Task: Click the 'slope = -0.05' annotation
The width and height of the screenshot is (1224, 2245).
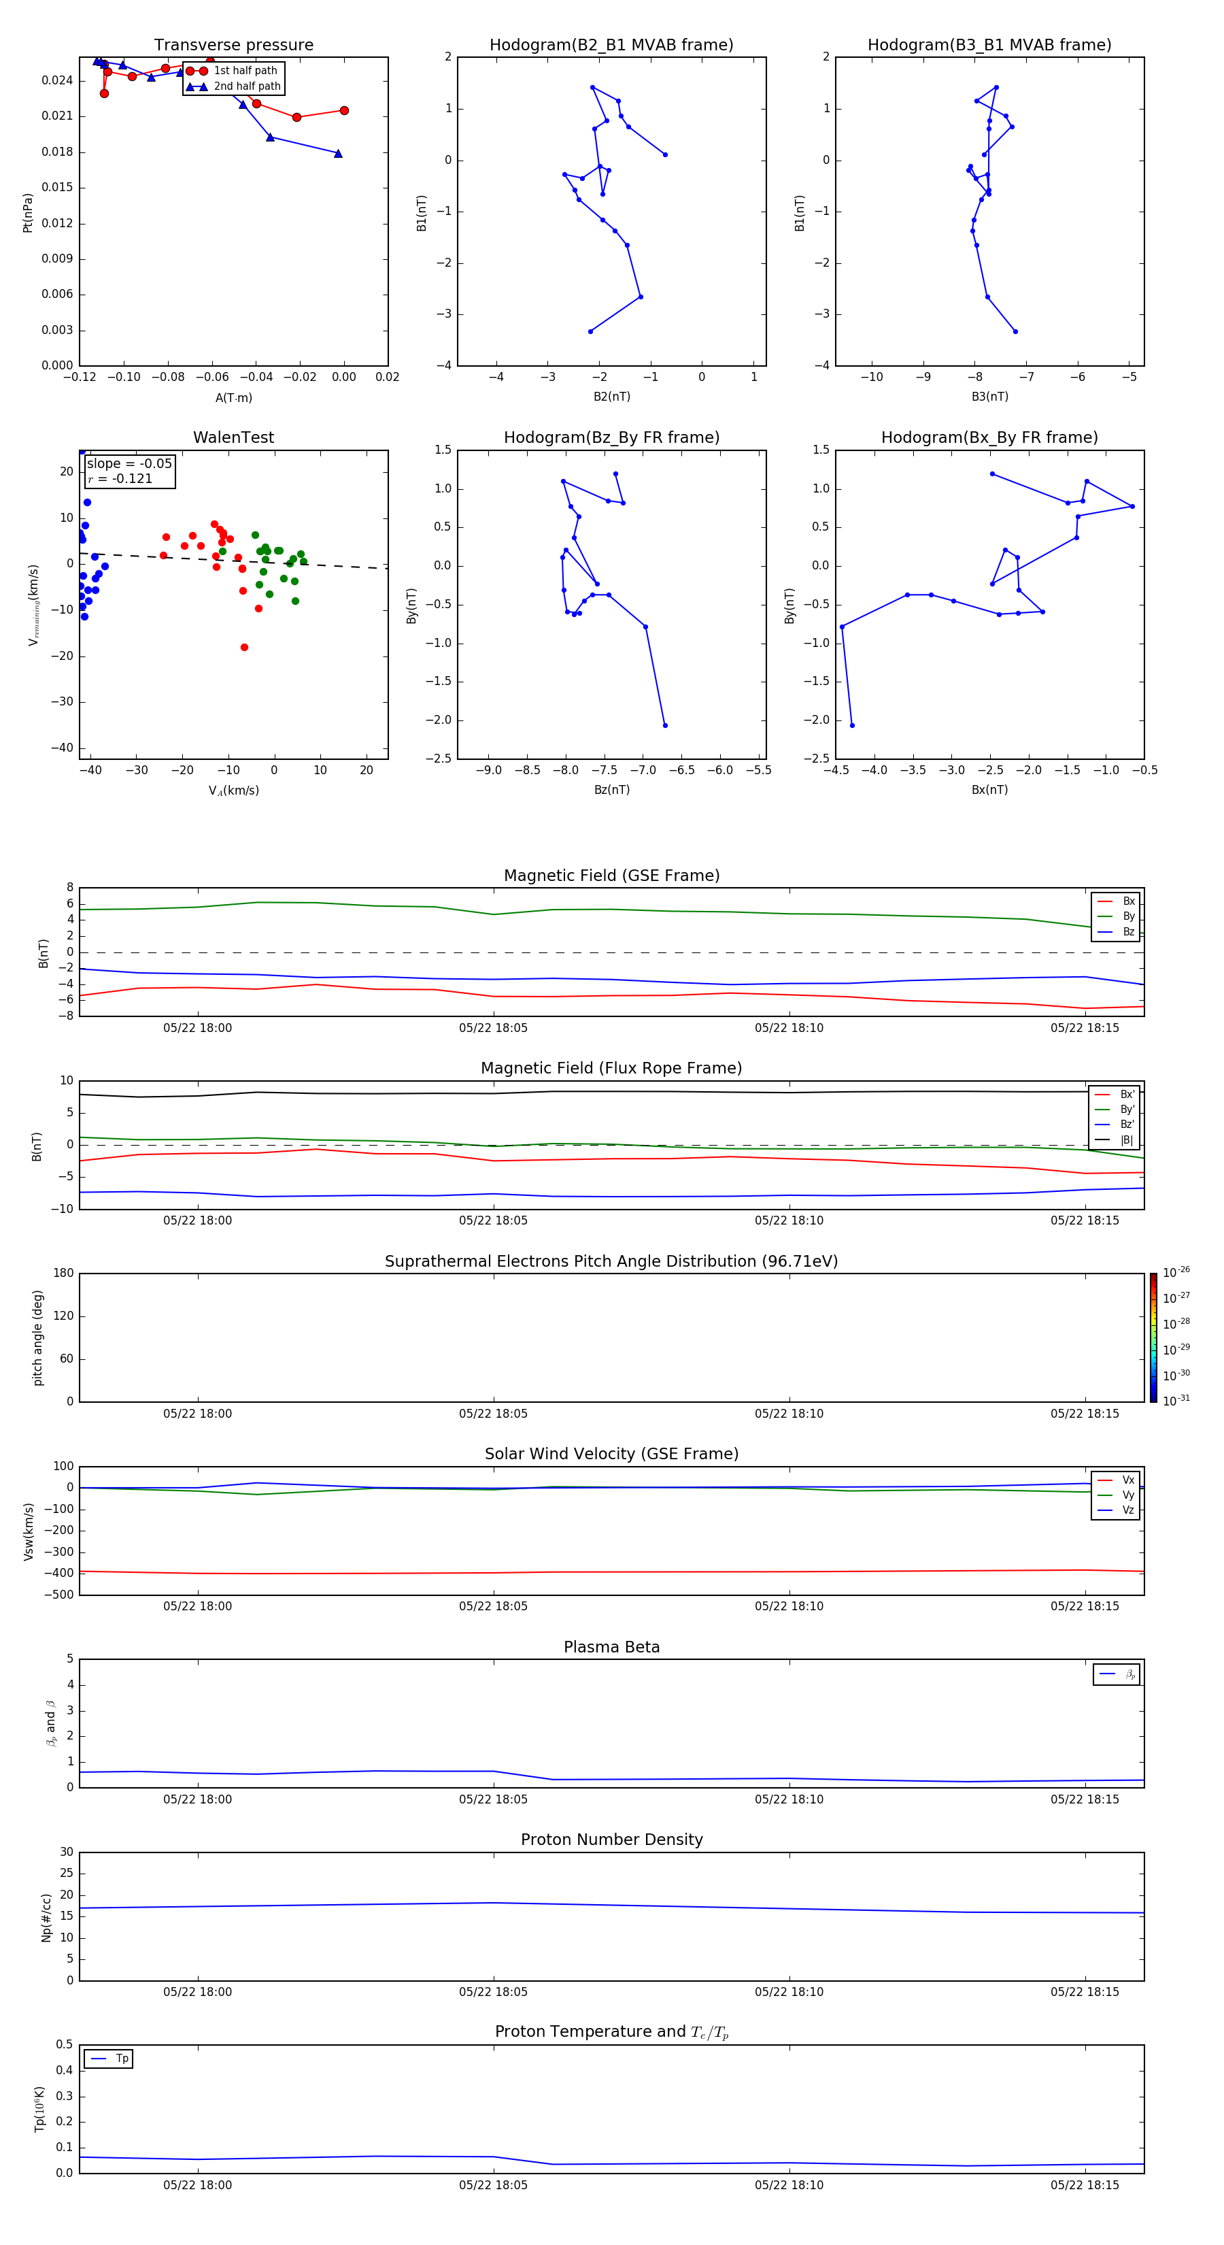Action: pyautogui.click(x=129, y=464)
